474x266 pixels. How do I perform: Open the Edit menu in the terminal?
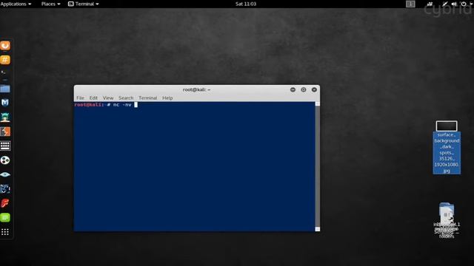[93, 98]
